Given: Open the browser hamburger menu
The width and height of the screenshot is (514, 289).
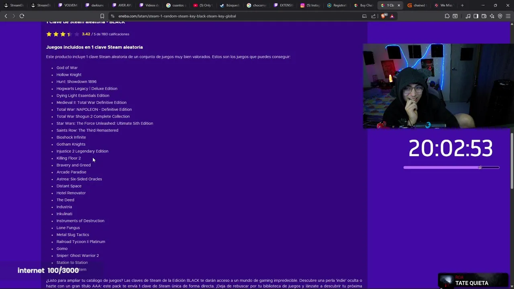Looking at the screenshot, I should (x=508, y=16).
